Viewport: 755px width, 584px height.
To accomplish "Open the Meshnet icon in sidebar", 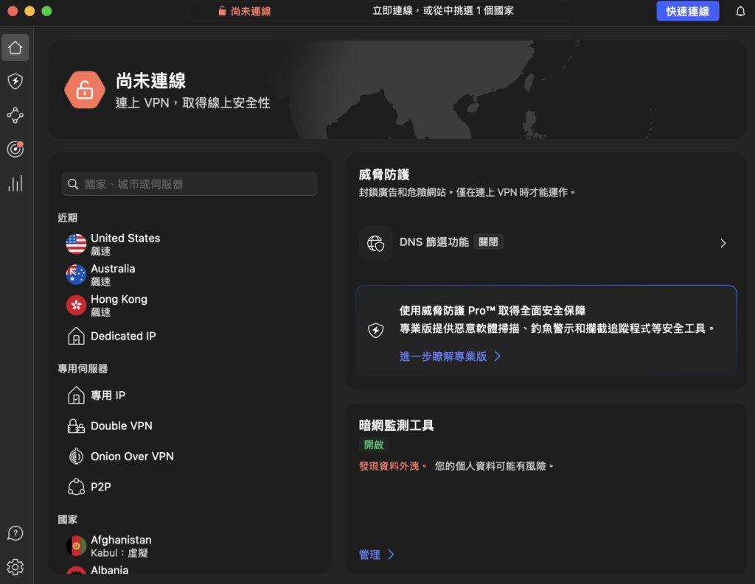I will click(15, 115).
